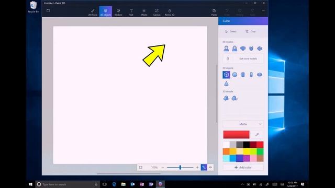Screen dimensions: 335x188
Task: Open the expand menu folder icon
Action: (48, 10)
